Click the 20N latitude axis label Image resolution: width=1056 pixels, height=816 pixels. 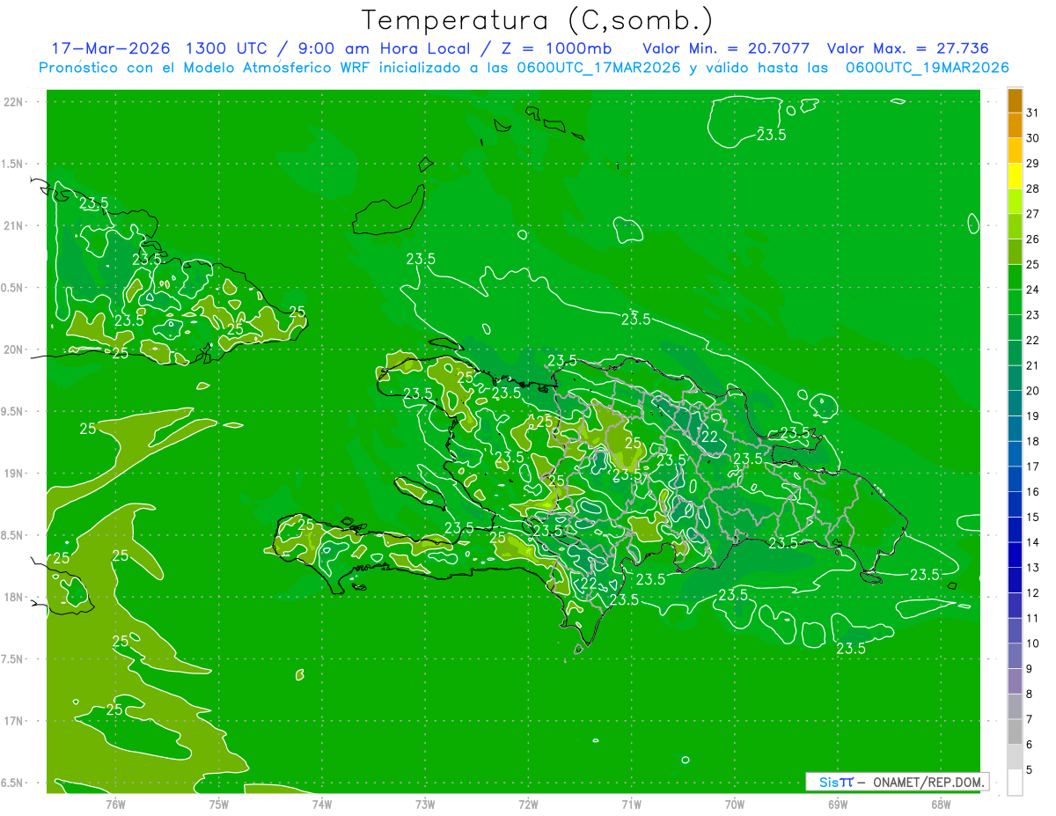tap(12, 349)
